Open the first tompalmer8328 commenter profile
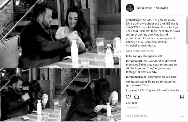The image size is (188, 122). coord(136,61)
